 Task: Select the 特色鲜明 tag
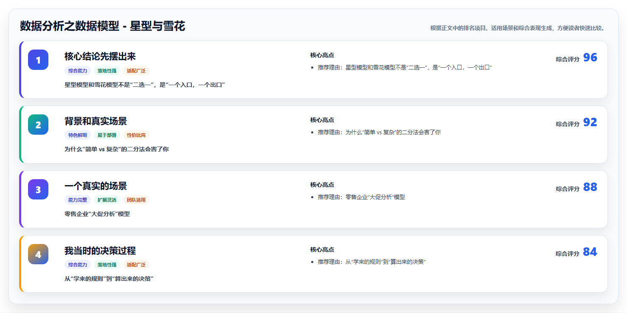(78, 136)
